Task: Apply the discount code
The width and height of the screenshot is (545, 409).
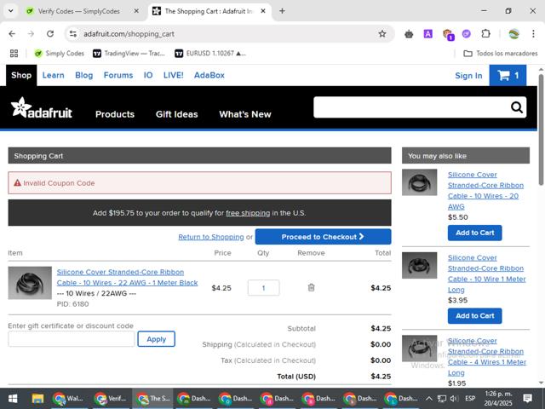Action: pos(156,339)
